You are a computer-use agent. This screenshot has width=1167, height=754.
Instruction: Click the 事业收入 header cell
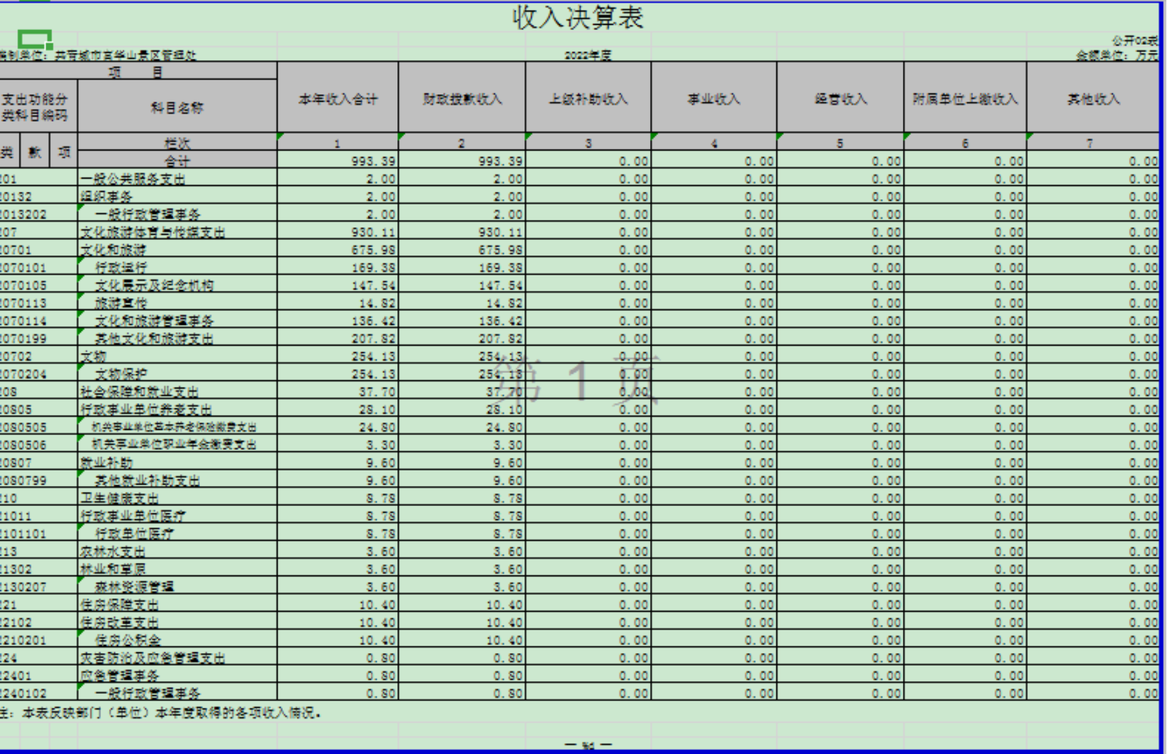click(x=714, y=99)
